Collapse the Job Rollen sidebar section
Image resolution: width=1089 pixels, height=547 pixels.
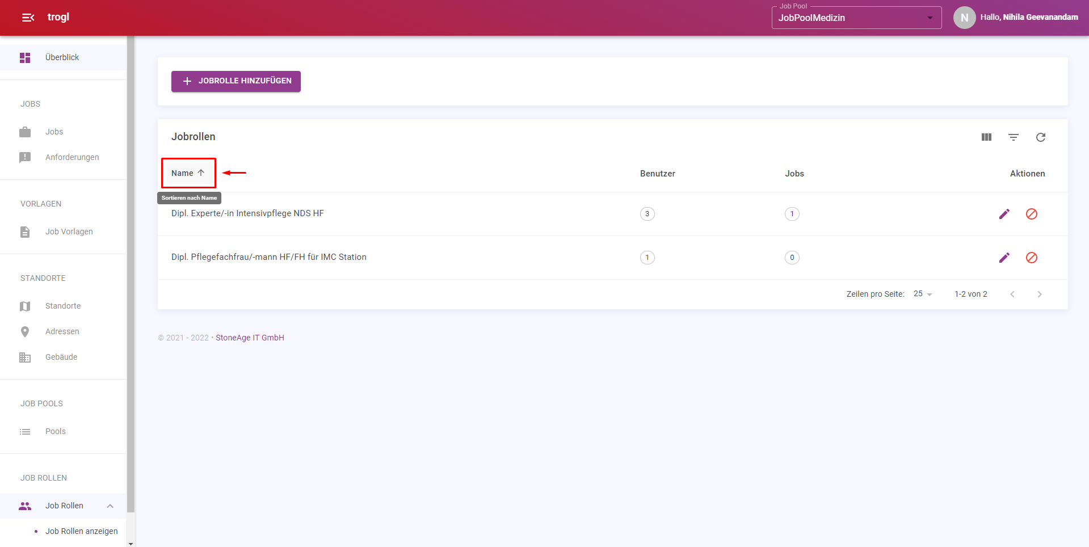[110, 506]
